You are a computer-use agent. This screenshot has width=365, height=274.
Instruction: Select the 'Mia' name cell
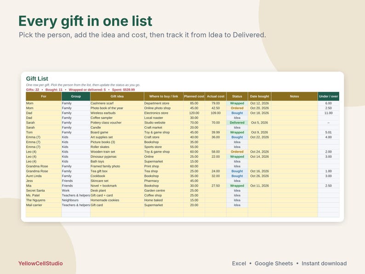click(x=44, y=186)
